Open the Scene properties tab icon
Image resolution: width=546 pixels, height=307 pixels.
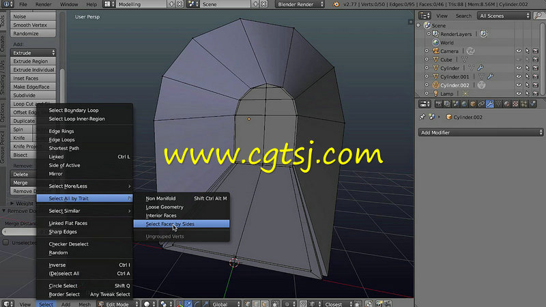pos(455,104)
